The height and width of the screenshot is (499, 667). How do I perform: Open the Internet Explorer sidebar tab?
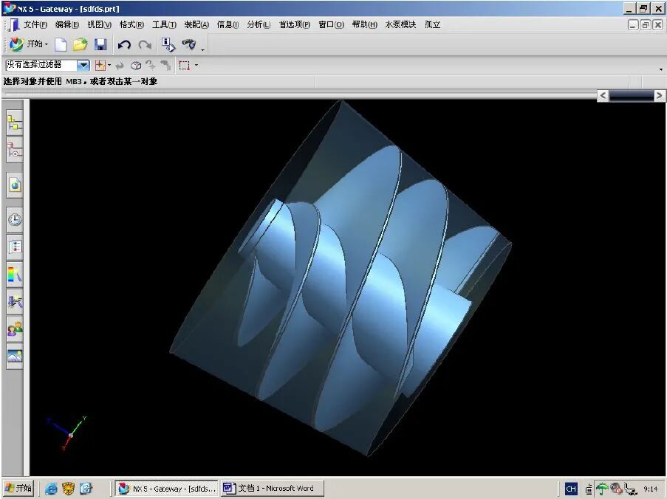point(15,185)
